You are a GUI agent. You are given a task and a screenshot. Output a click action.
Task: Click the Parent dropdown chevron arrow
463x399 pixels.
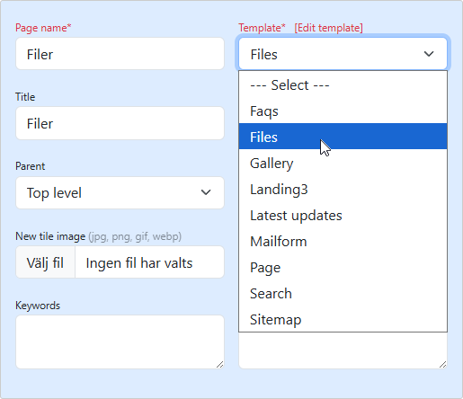(x=206, y=192)
